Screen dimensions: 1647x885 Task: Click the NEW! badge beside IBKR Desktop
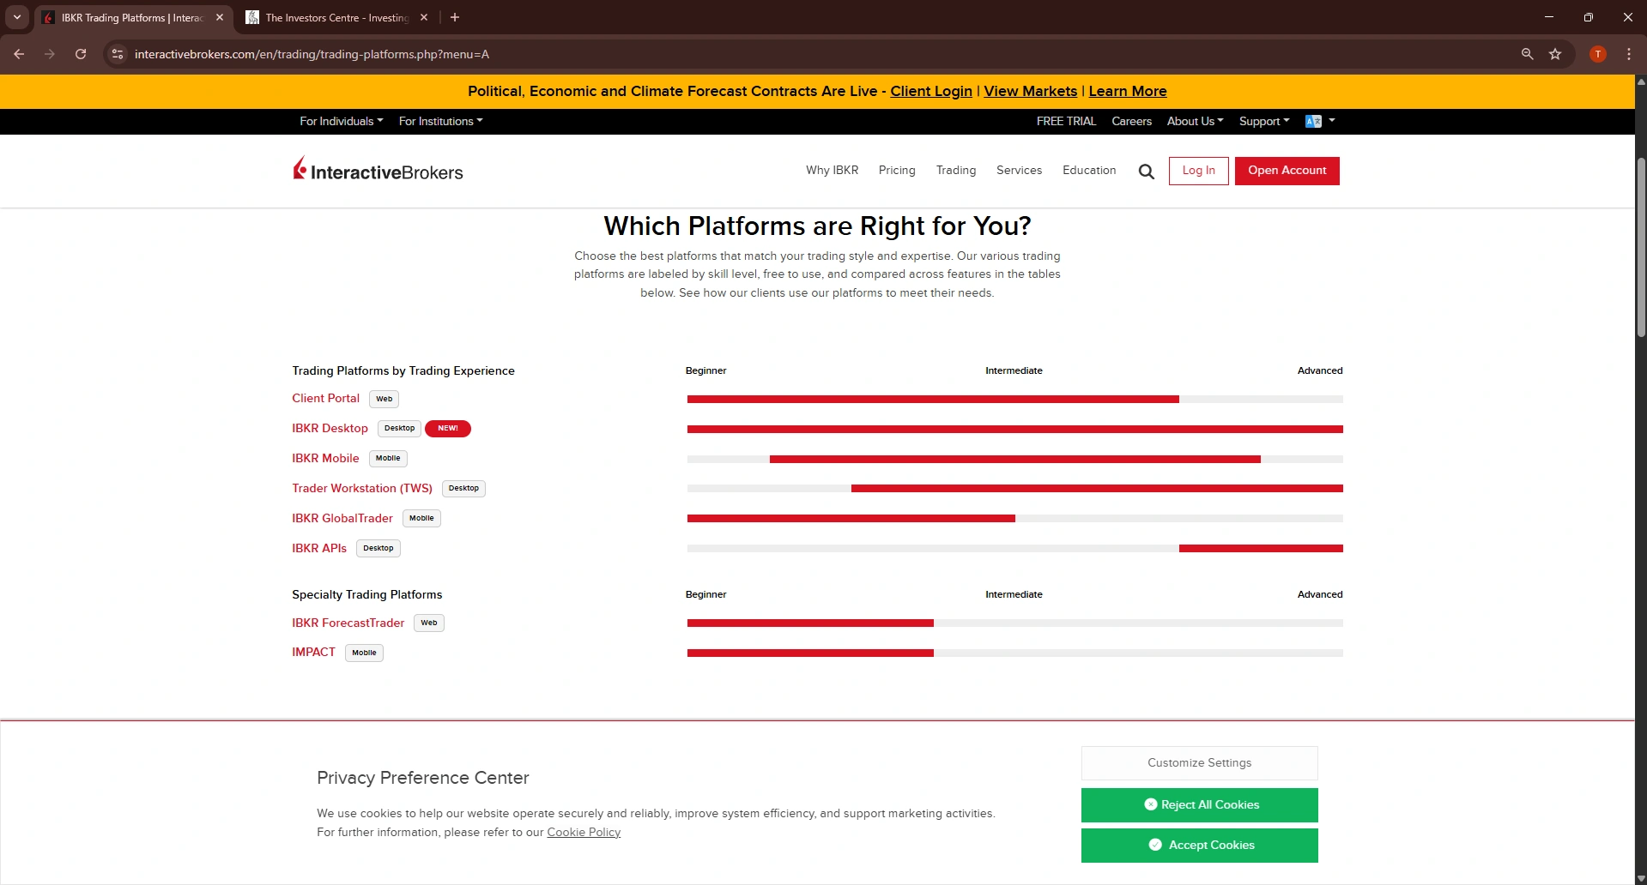tap(448, 429)
